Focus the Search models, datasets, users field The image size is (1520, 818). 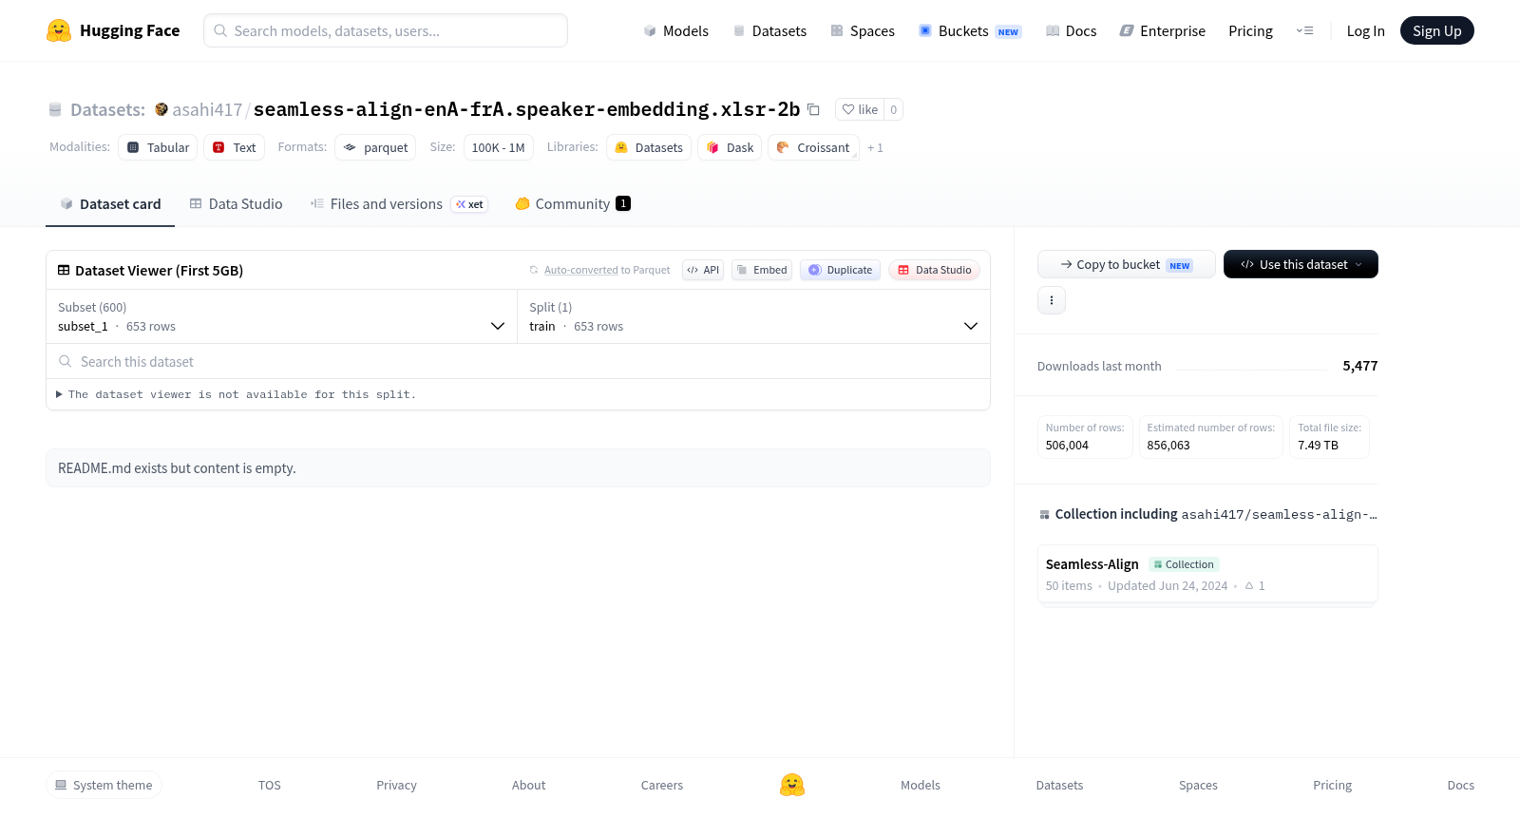coord(386,30)
